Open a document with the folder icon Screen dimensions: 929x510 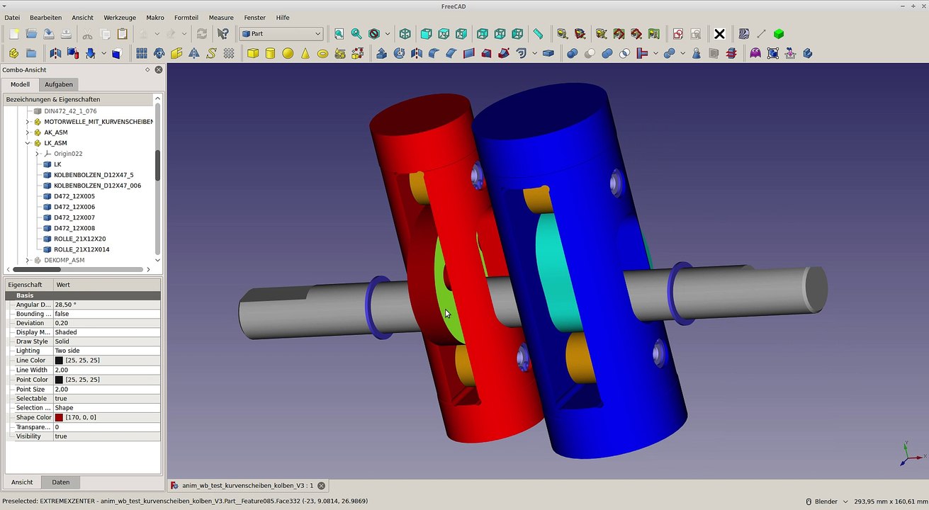(31, 34)
